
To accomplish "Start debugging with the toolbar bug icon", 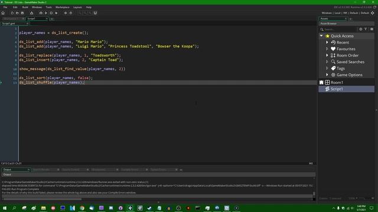I will click(41, 13).
